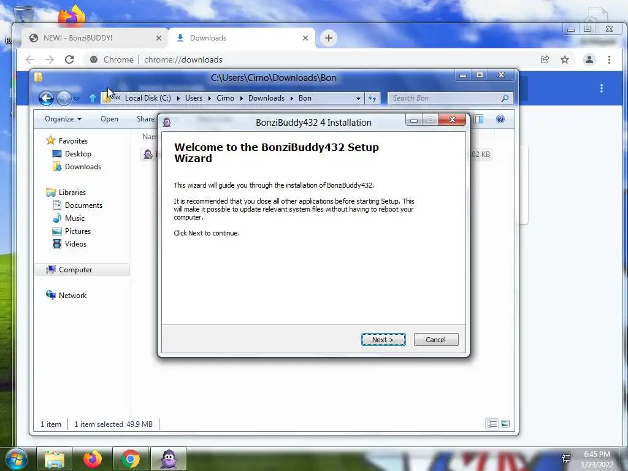The width and height of the screenshot is (628, 471).
Task: Go forward in Explorer window
Action: tap(64, 98)
